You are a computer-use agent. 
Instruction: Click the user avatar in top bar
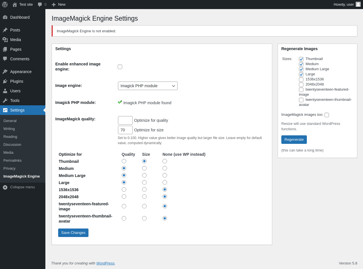358,4
